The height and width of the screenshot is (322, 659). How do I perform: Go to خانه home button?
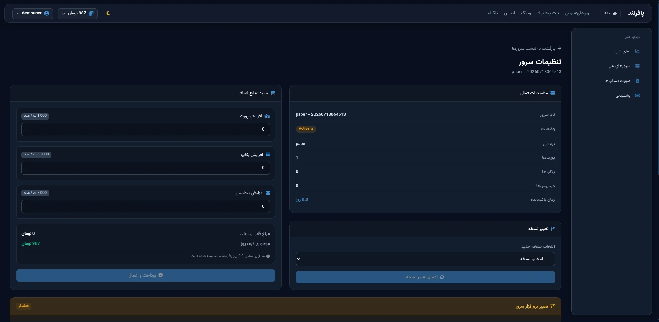tap(610, 13)
